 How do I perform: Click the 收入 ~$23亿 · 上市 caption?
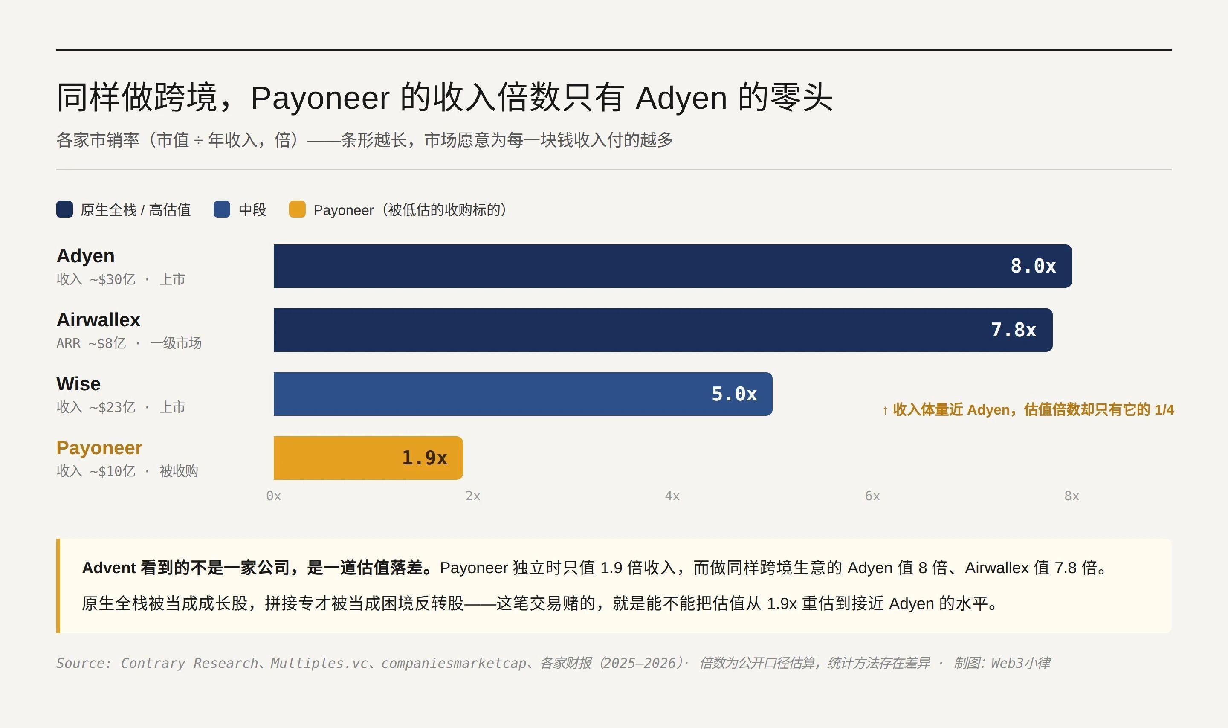point(121,407)
